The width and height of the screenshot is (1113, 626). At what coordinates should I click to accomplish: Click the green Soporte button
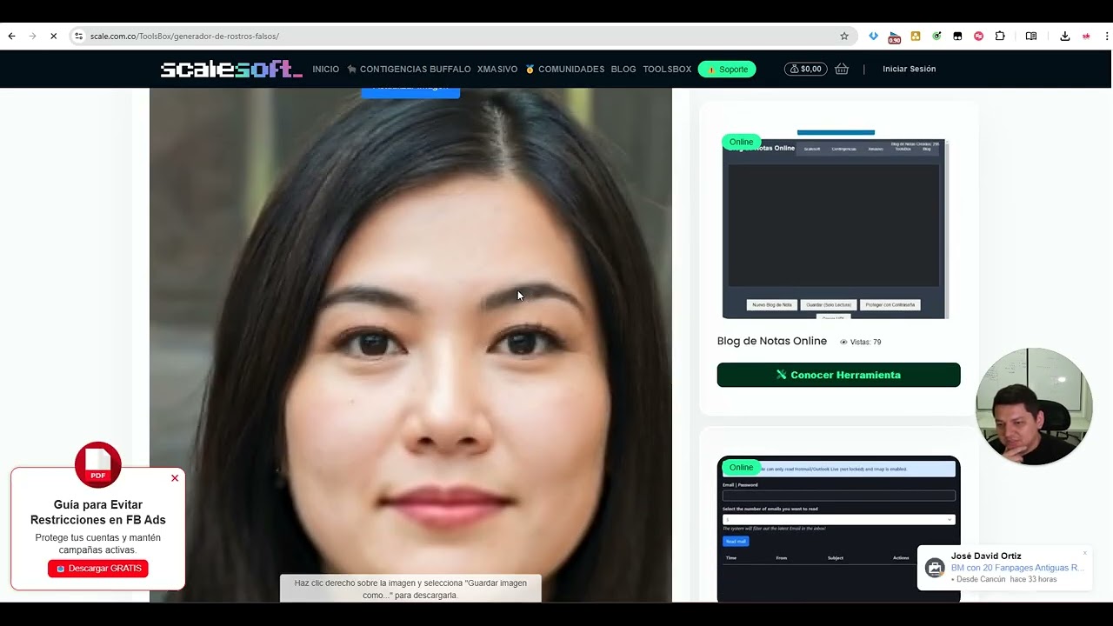coord(727,69)
